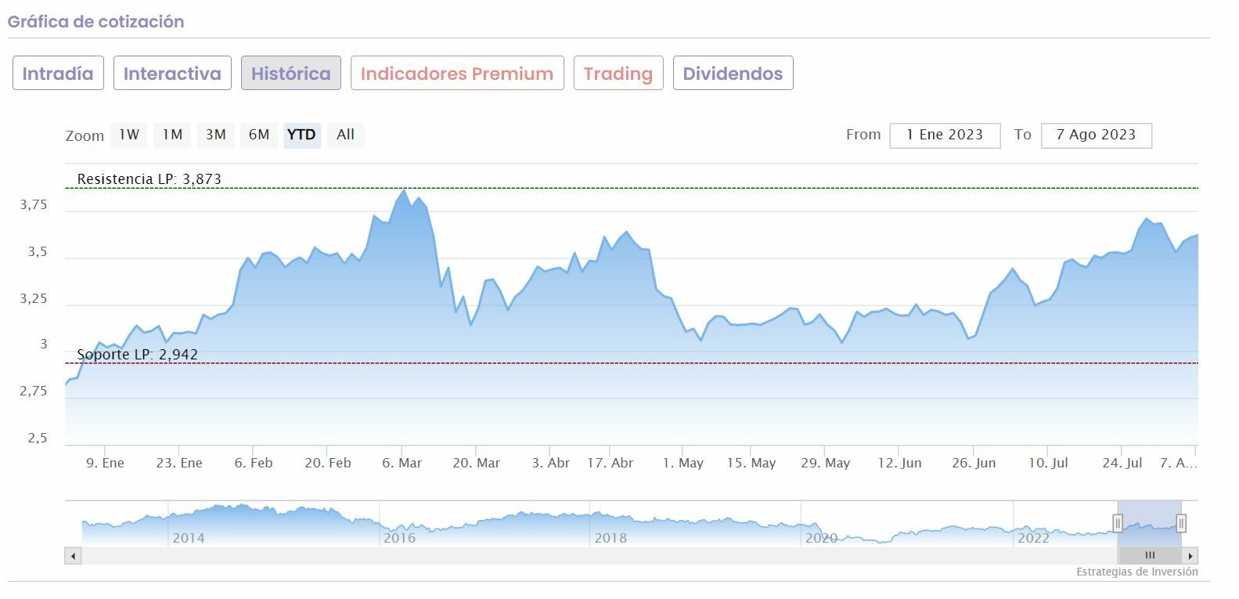Select the 3M zoom range
This screenshot has height=599, width=1239.
click(x=215, y=135)
